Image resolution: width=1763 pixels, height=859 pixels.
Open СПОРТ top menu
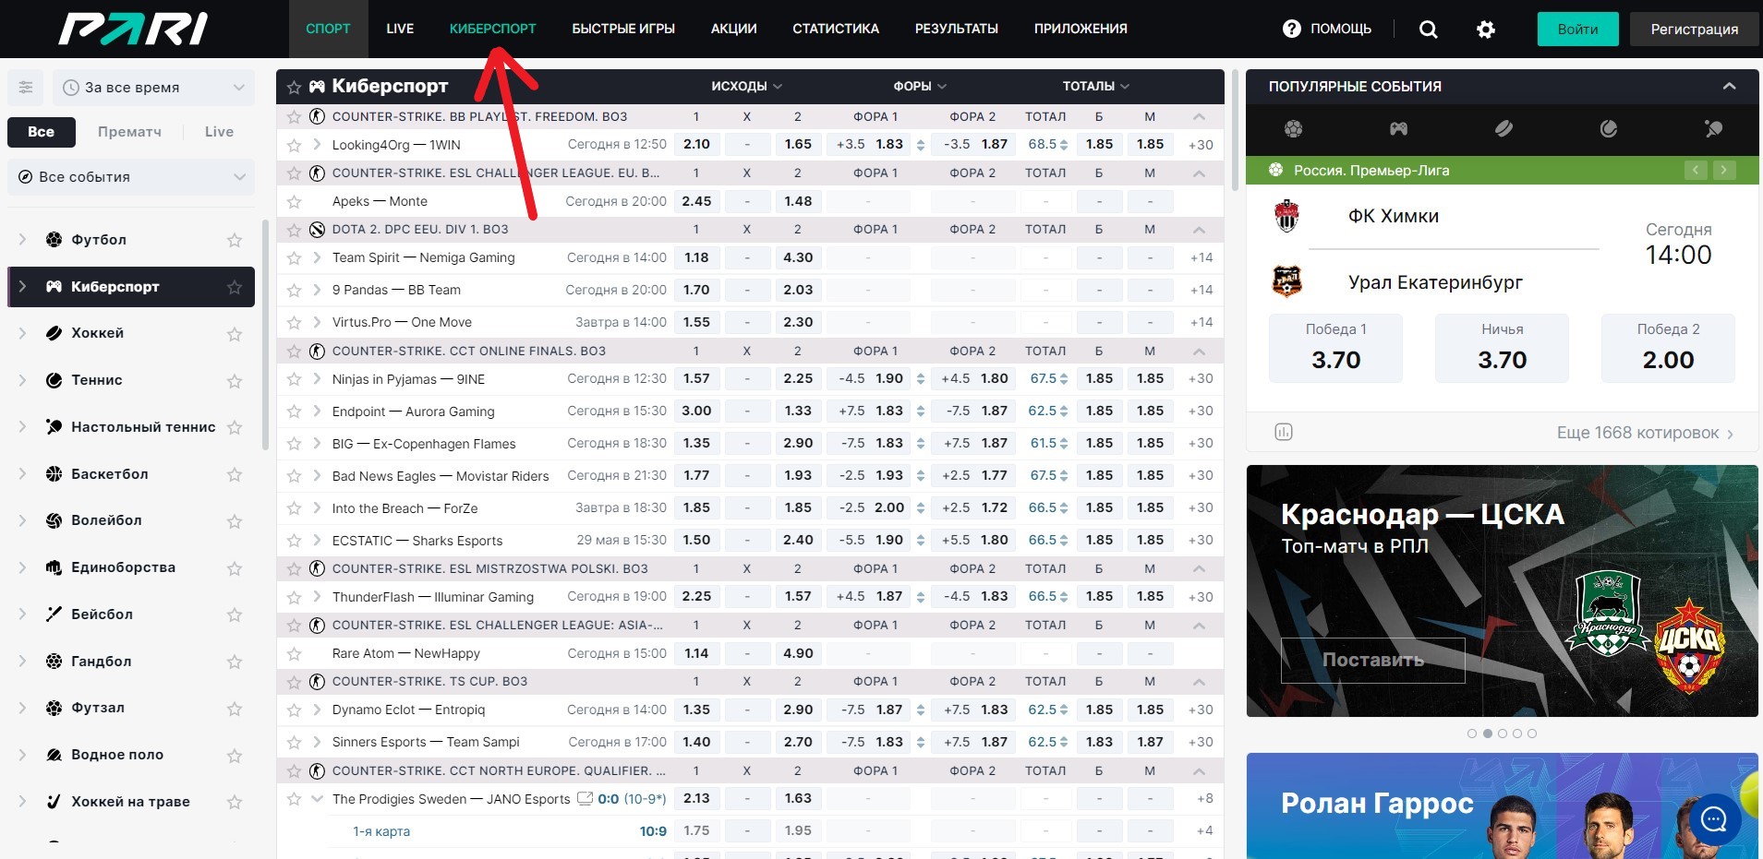point(328,29)
